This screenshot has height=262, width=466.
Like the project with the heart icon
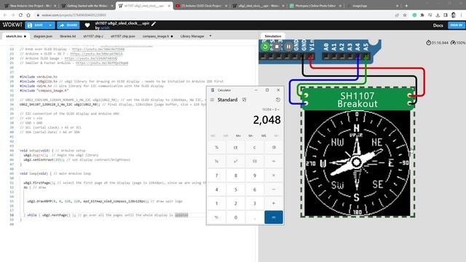[87, 25]
